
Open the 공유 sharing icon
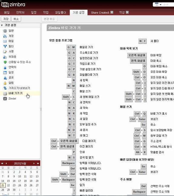point(5,78)
